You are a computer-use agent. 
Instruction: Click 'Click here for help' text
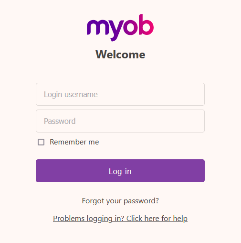tap(157, 219)
